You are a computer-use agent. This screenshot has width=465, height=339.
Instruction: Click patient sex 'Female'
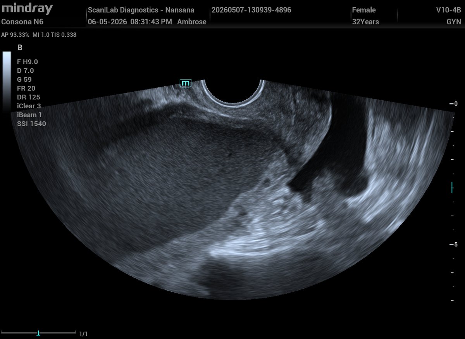[x=364, y=10]
